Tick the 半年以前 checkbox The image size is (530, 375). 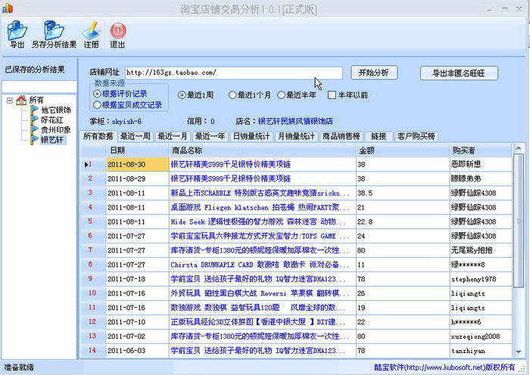tap(332, 95)
